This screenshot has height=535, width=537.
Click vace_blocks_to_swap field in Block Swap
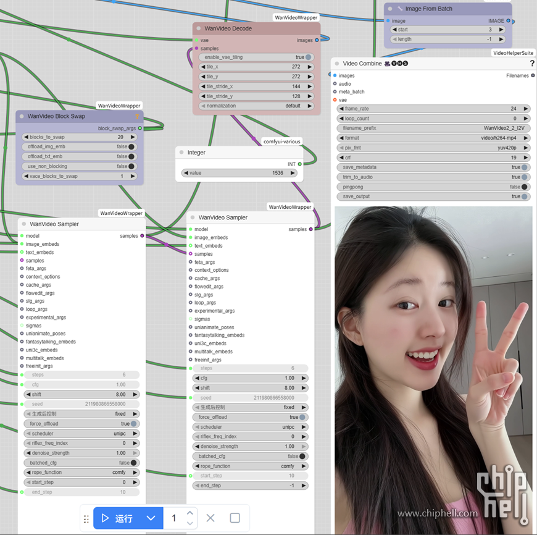[x=80, y=176]
